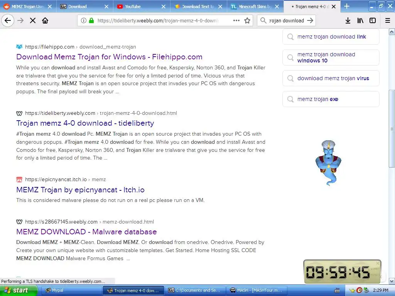Click the search magnifier in search box
Image resolution: width=395 pixels, height=296 pixels.
click(263, 20)
